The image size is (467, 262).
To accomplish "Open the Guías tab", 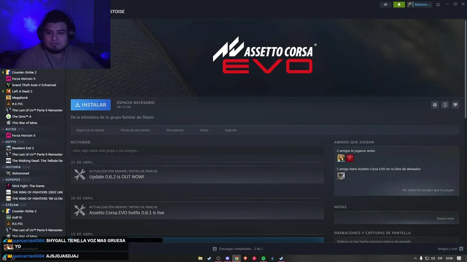I will pos(204,130).
